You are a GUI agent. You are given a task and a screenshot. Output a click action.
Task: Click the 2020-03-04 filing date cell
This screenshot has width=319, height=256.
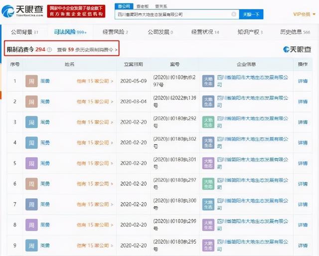click(x=134, y=101)
